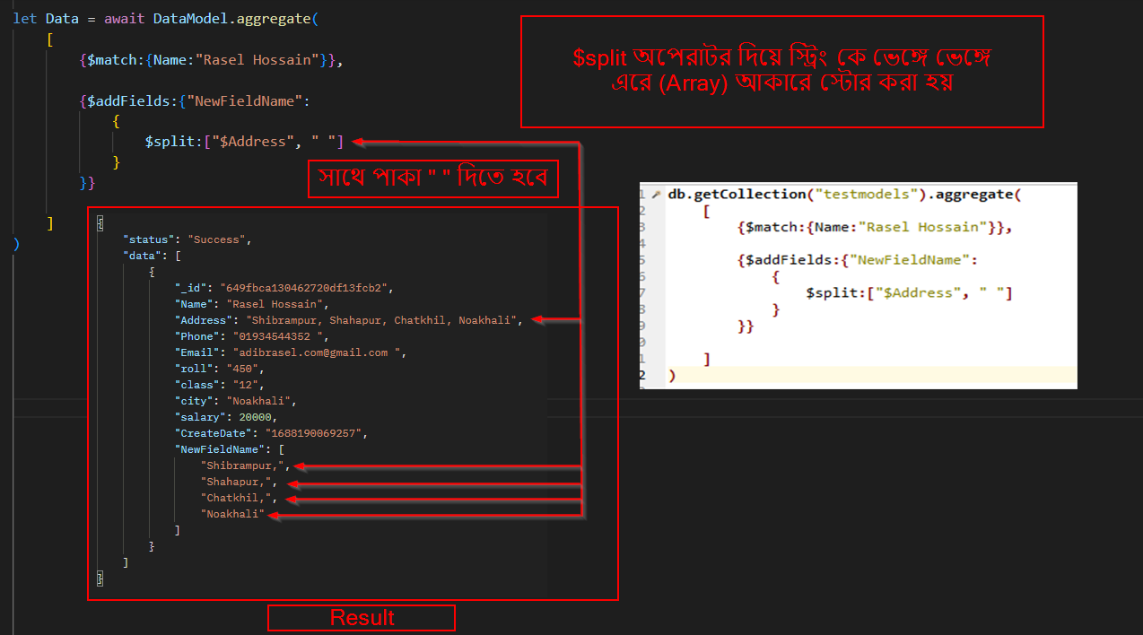The height and width of the screenshot is (635, 1143).
Task: Click the salary value 20000
Action: coord(252,417)
